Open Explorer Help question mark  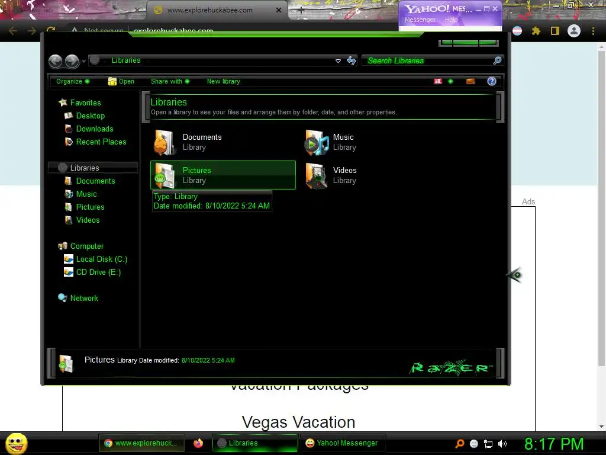492,81
